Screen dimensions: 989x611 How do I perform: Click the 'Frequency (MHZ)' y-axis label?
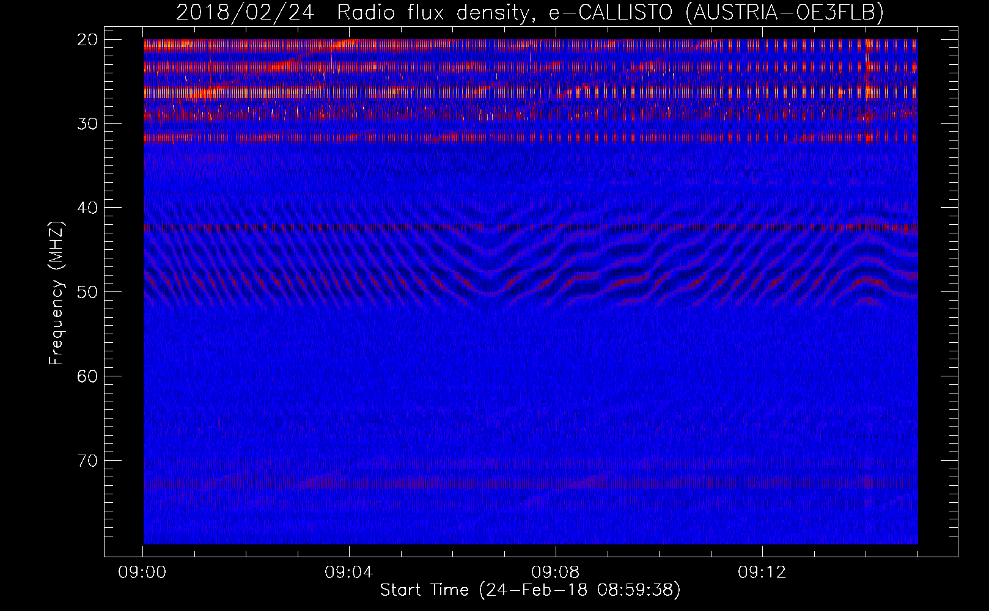pyautogui.click(x=56, y=293)
